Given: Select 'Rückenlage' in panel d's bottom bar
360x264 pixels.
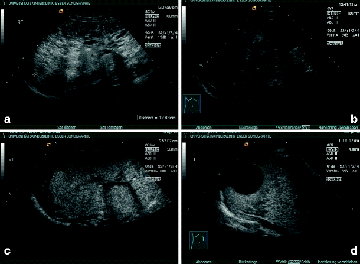Looking at the screenshot, I should point(248,262).
